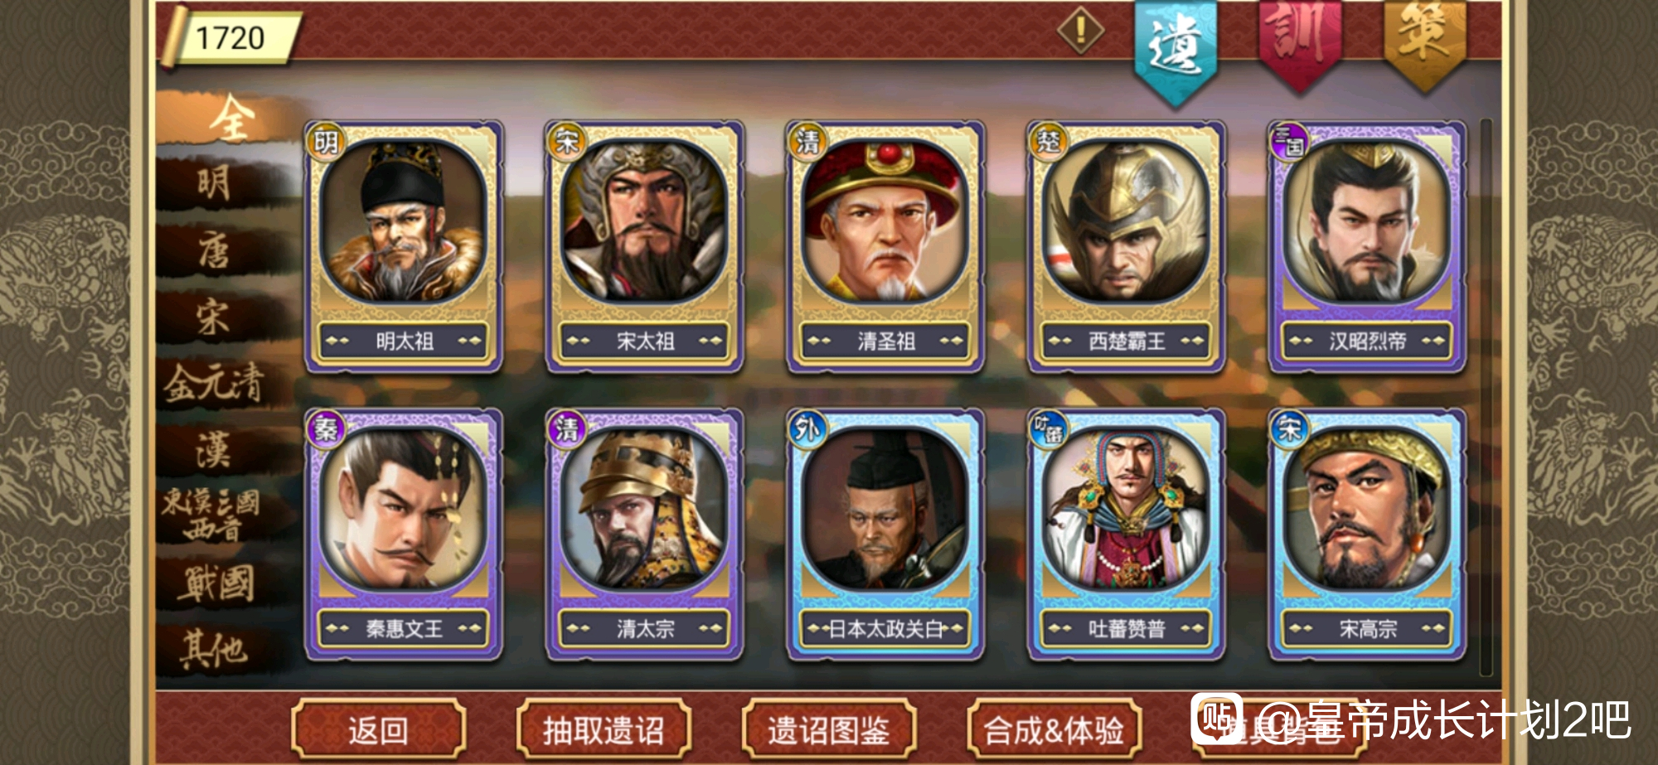Viewport: 1658px width, 765px height.
Task: Select the 清圣祖 emperor portrait card
Action: [885, 247]
